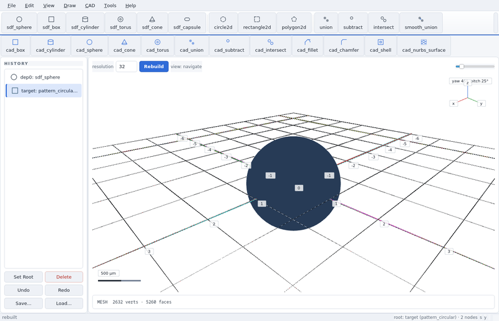Click the yaw pitch readout label

click(471, 81)
